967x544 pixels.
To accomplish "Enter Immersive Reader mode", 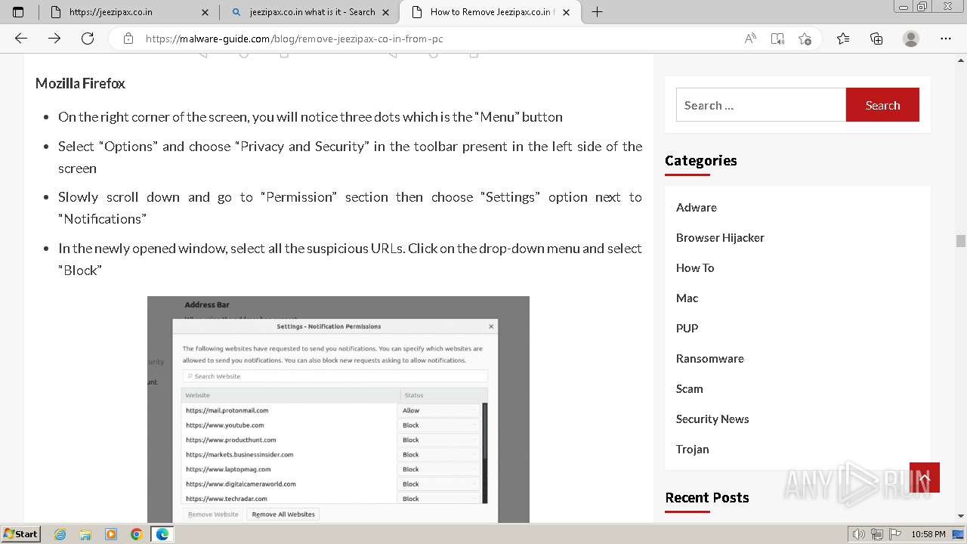I will 777,39.
